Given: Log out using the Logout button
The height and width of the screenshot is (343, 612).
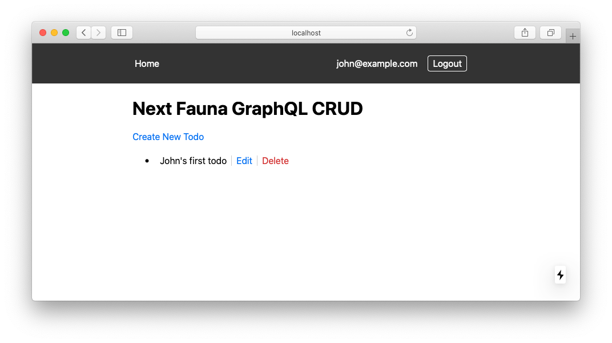Looking at the screenshot, I should [447, 63].
